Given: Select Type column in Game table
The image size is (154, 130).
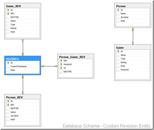Looking at the screenshot, I should click(133, 59).
